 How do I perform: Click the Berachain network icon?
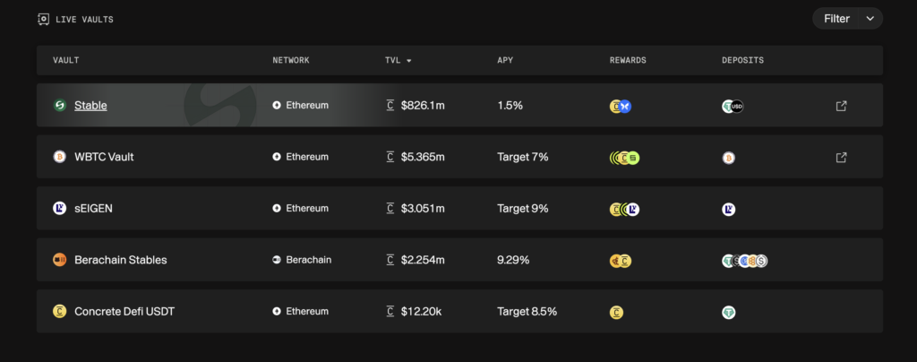click(x=278, y=260)
